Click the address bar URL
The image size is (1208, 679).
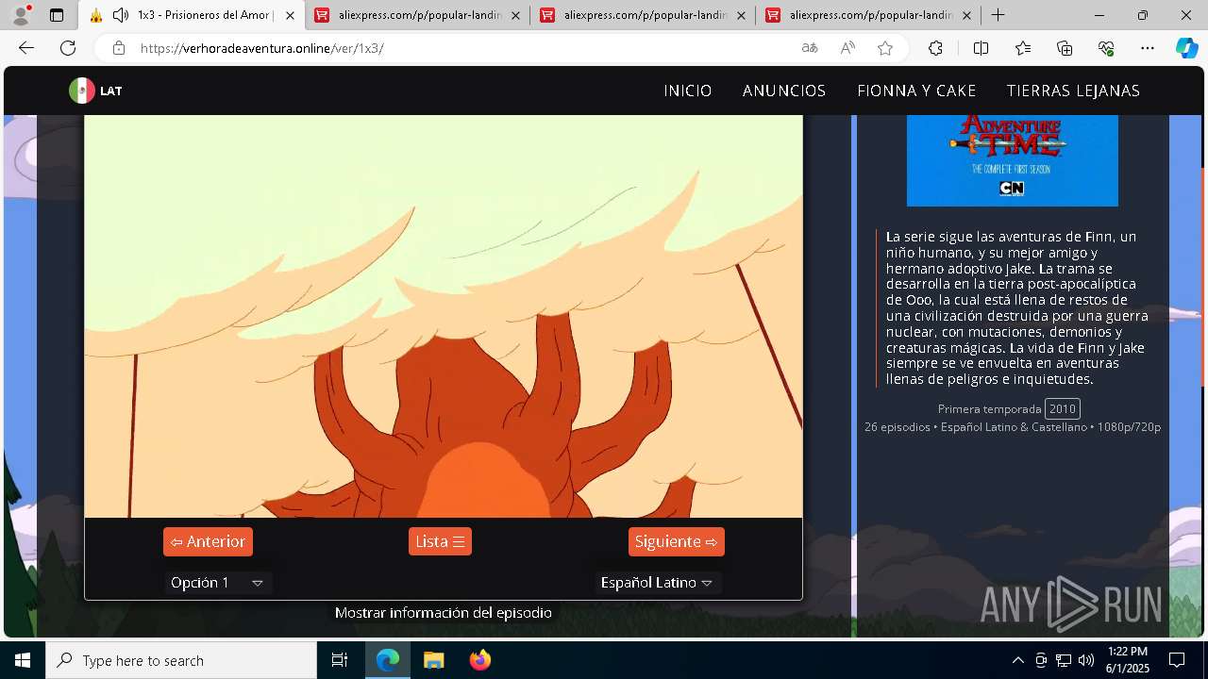click(x=262, y=48)
